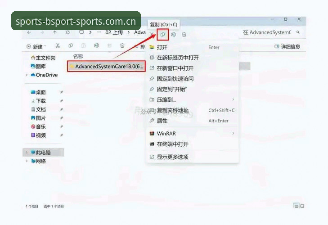This screenshot has width=328, height=225.
Task: Go back with the back arrow
Action: click(29, 32)
